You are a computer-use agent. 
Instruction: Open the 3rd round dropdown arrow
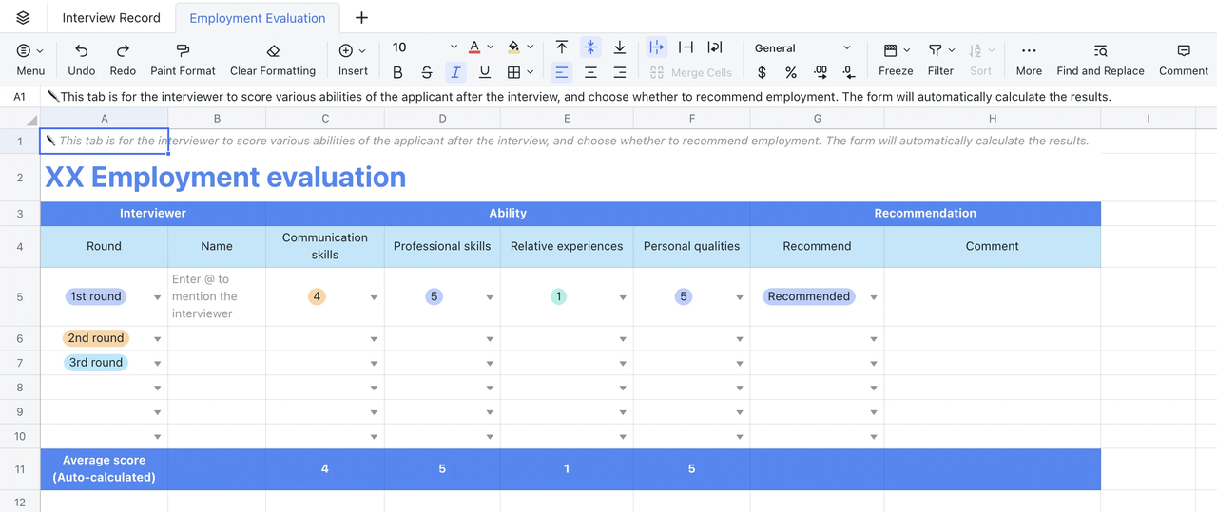pos(158,363)
